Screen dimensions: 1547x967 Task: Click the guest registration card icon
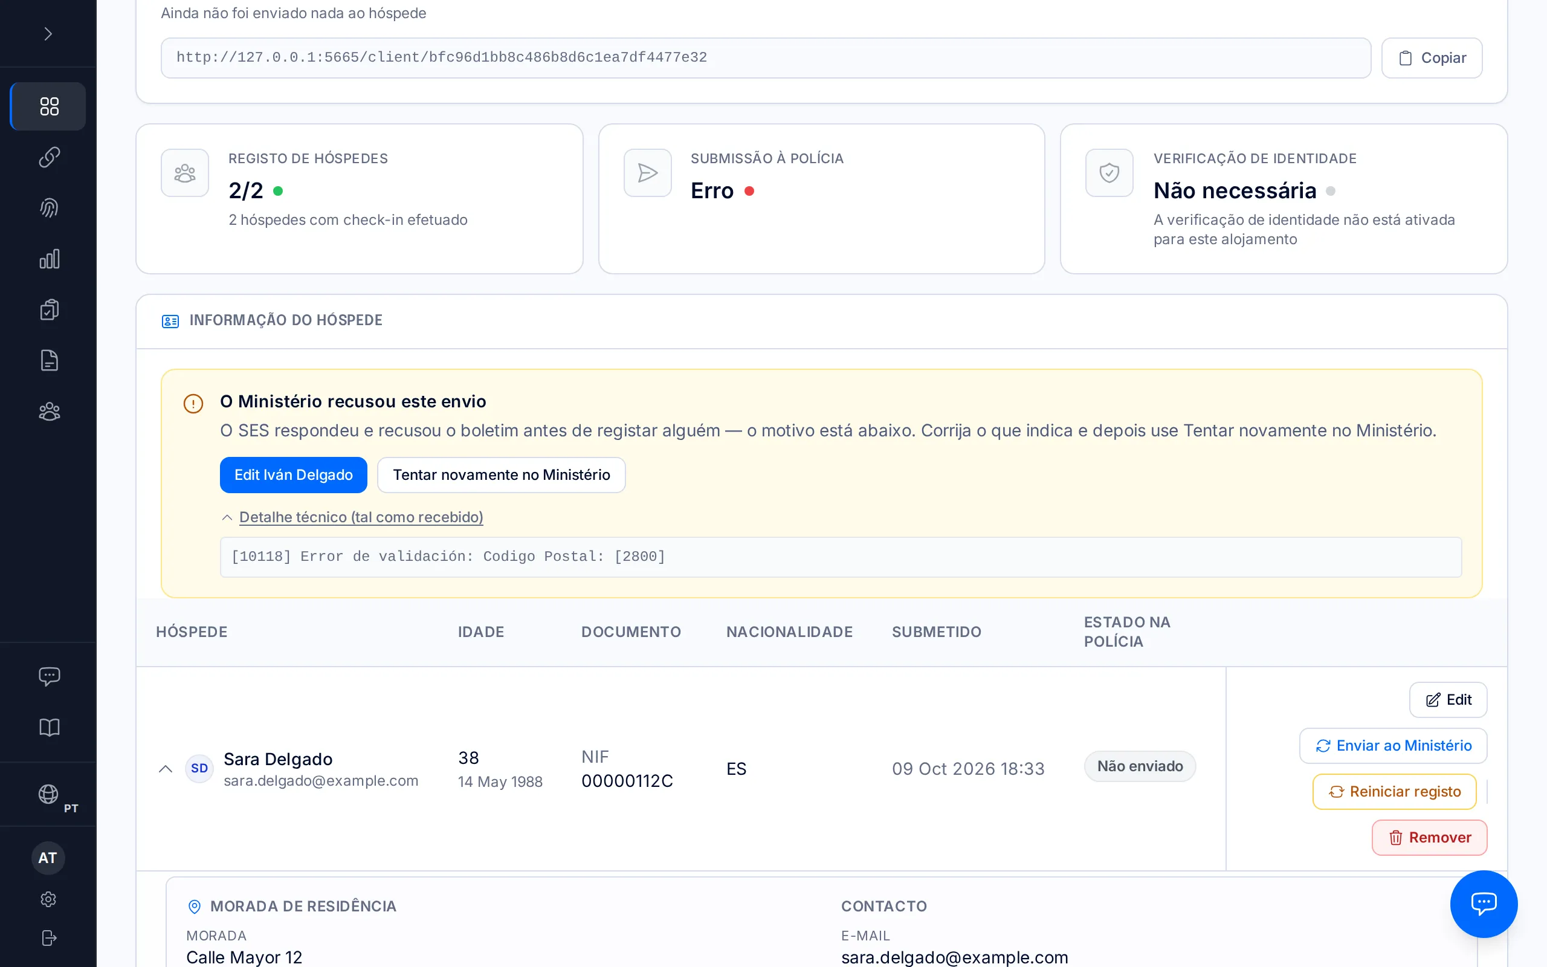(185, 173)
